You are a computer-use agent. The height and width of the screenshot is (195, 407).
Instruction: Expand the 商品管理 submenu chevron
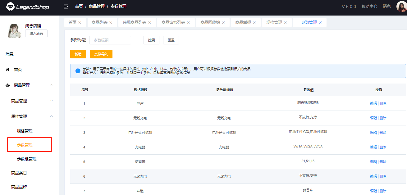(x=52, y=101)
